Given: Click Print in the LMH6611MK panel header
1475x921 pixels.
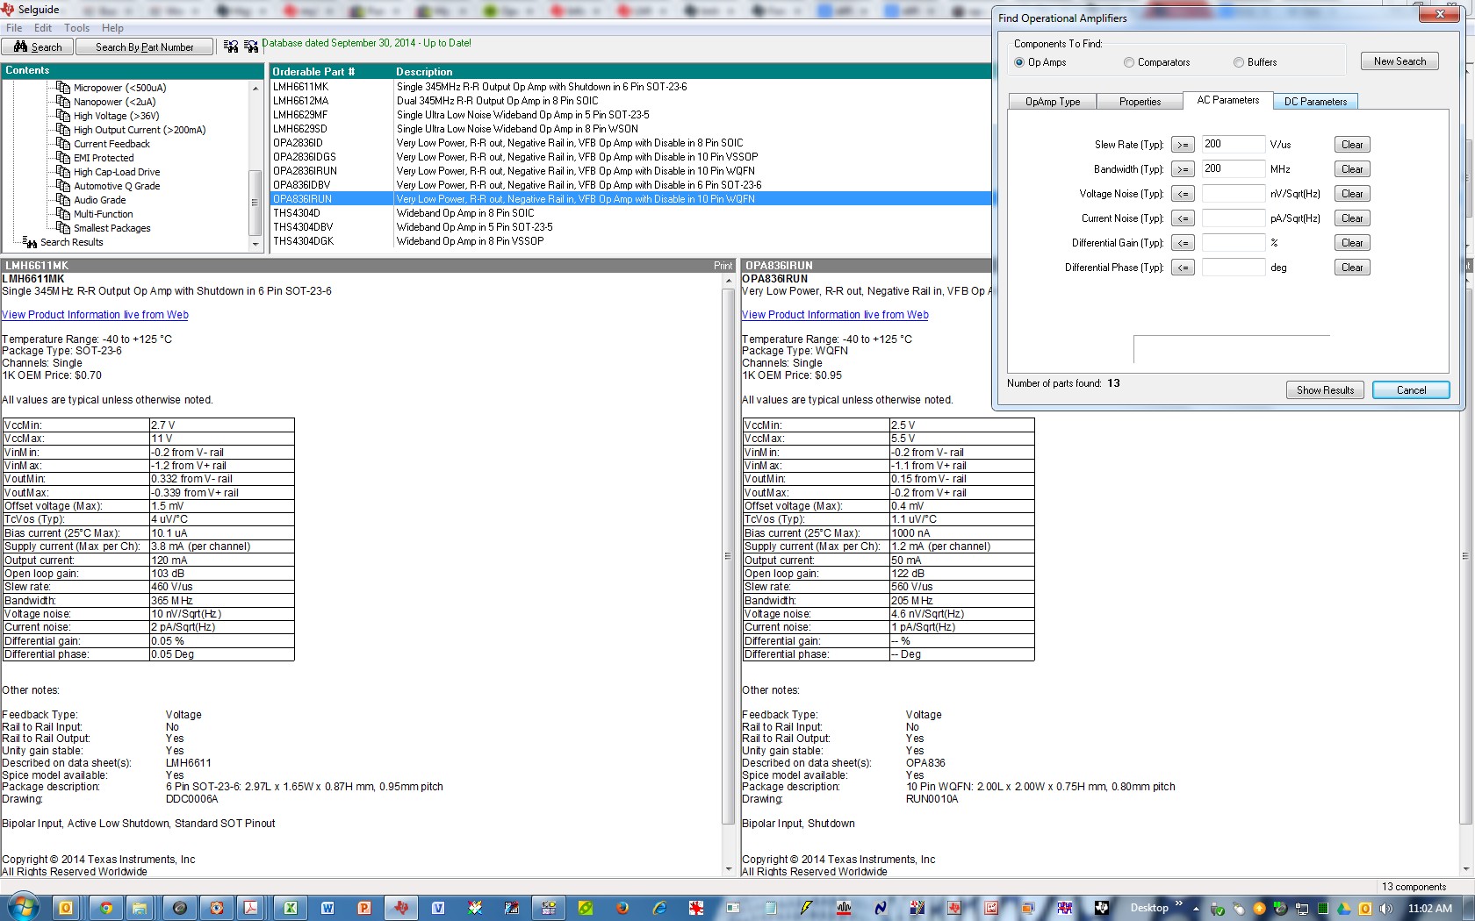Looking at the screenshot, I should 723,266.
